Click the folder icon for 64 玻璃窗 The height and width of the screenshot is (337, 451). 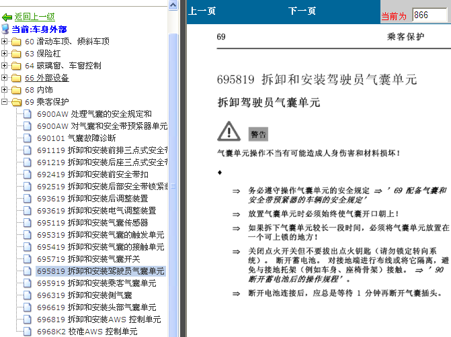tap(16, 66)
